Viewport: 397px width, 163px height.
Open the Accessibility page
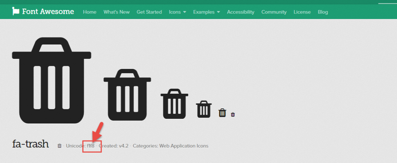[x=240, y=12]
